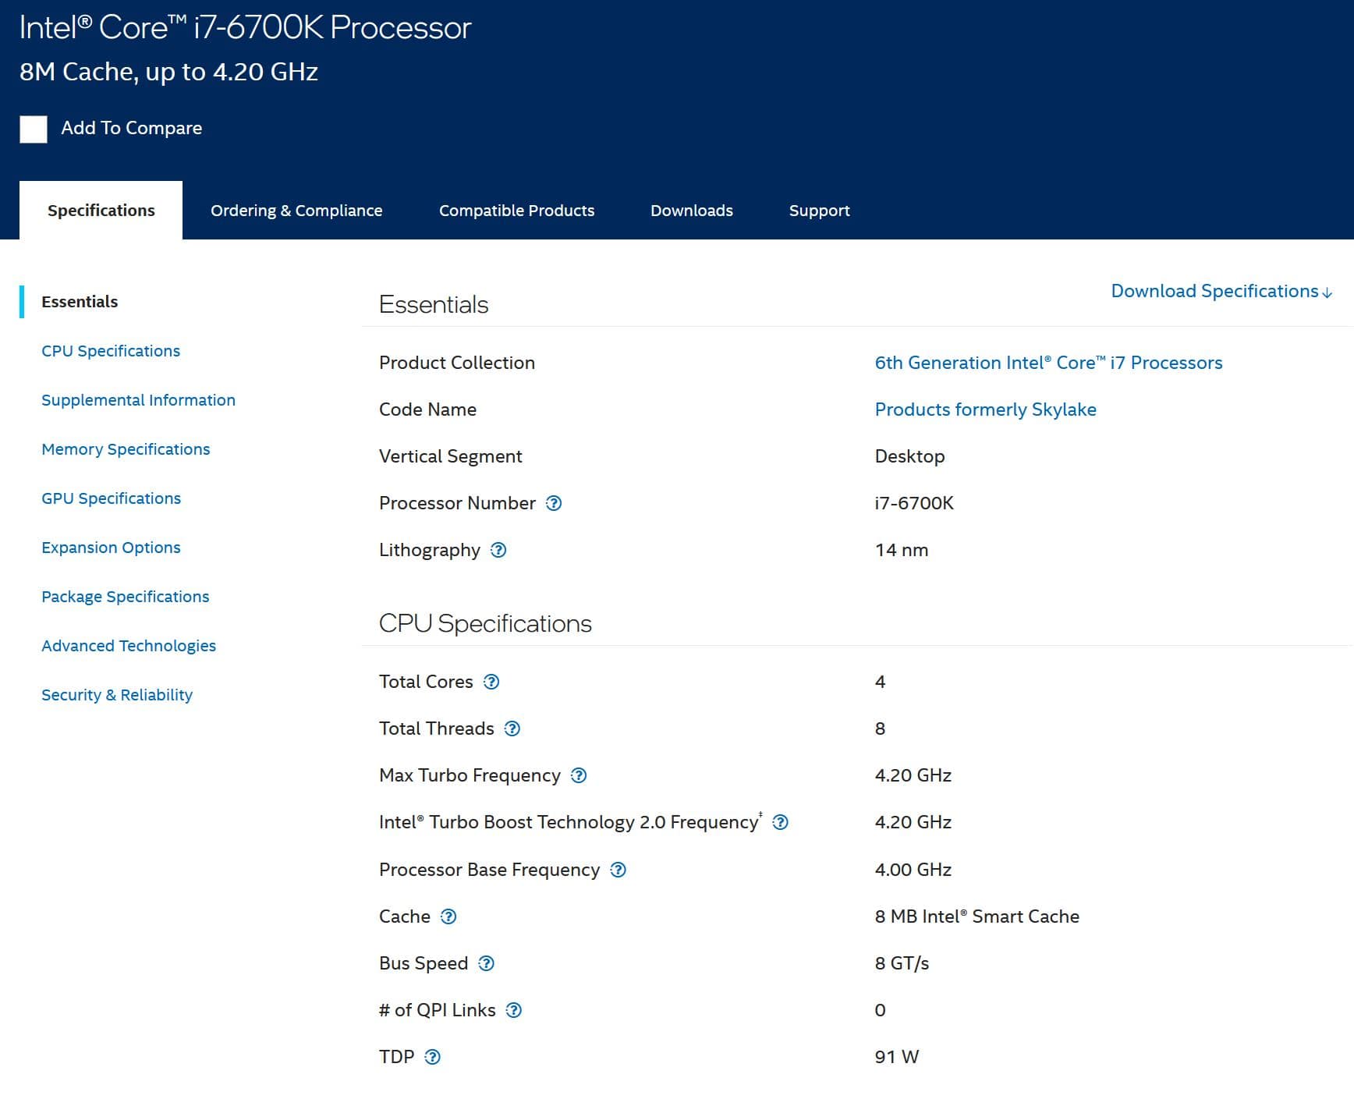The image size is (1354, 1099).
Task: Jump to Memory Specifications in sidebar
Action: coord(126,449)
